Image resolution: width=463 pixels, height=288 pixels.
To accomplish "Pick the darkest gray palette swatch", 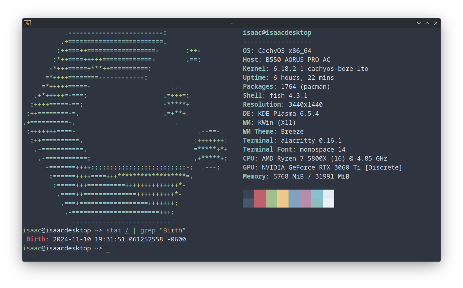I will point(248,194).
